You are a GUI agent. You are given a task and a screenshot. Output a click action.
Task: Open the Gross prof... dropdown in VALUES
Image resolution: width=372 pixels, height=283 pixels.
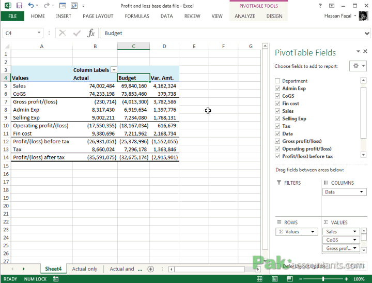coord(354,248)
